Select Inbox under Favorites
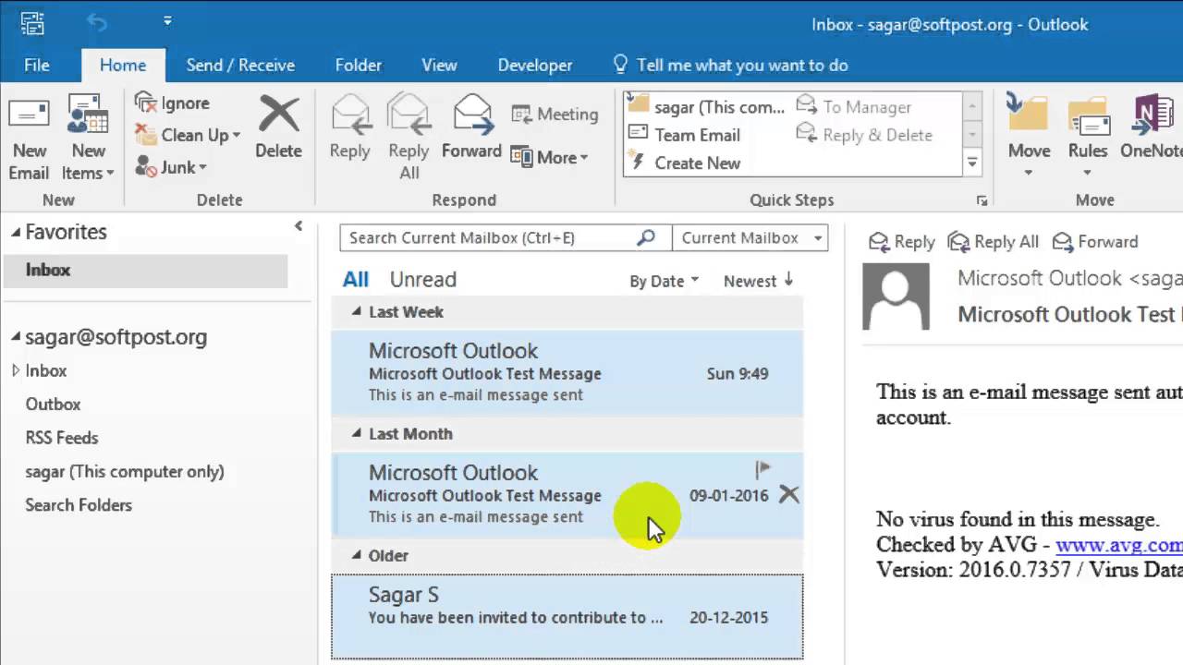The height and width of the screenshot is (665, 1183). pyautogui.click(x=146, y=271)
